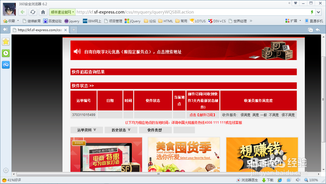Open the 世界经理 bookmark
The height and width of the screenshot is (184, 326).
238,21
